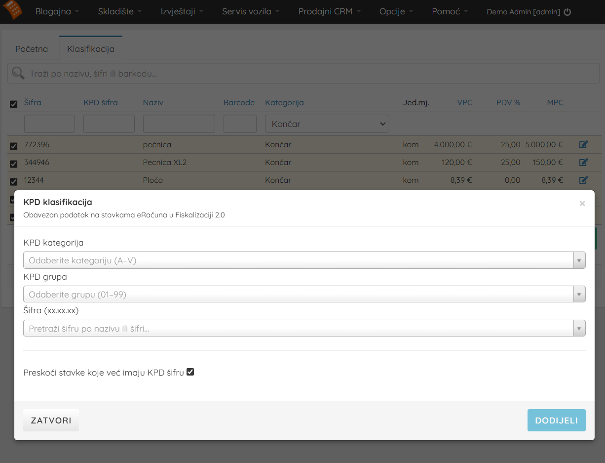
Task: Click the Naziv column filter input
Action: click(x=179, y=124)
